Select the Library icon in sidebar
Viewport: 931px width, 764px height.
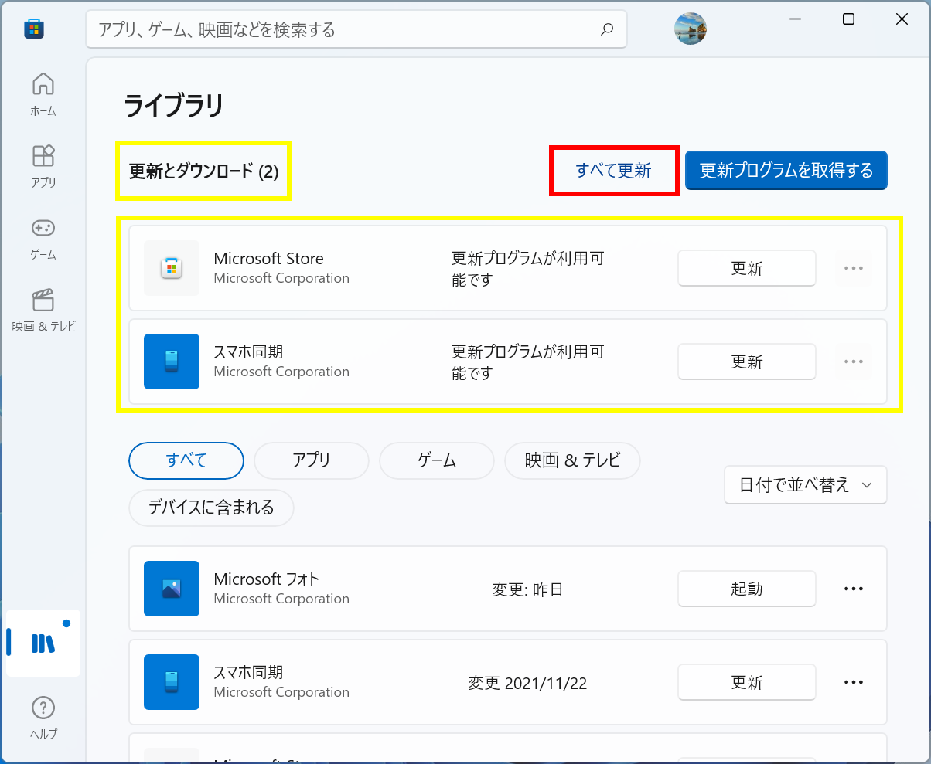pyautogui.click(x=43, y=643)
